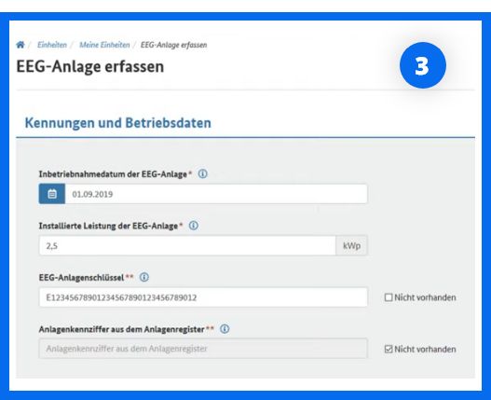Go to the home page via house icon

20,45
